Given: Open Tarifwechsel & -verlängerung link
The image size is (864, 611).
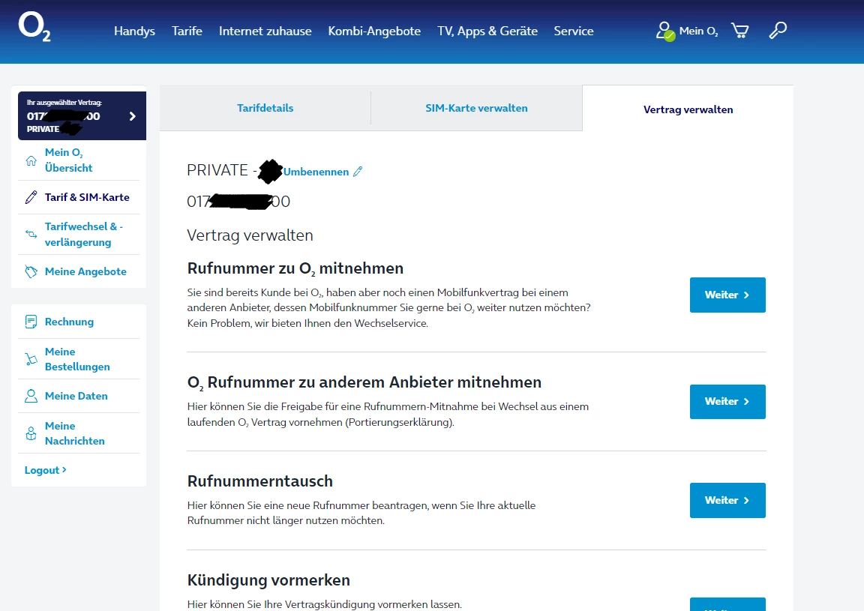Looking at the screenshot, I should pyautogui.click(x=84, y=234).
